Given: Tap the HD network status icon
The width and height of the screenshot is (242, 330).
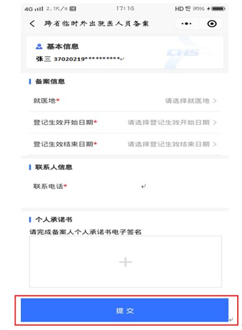Looking at the screenshot, I should pyautogui.click(x=179, y=8).
